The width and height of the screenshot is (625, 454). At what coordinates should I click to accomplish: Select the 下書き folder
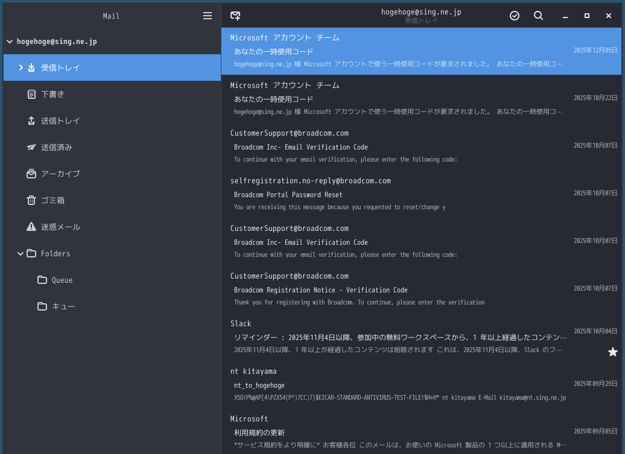coord(112,95)
